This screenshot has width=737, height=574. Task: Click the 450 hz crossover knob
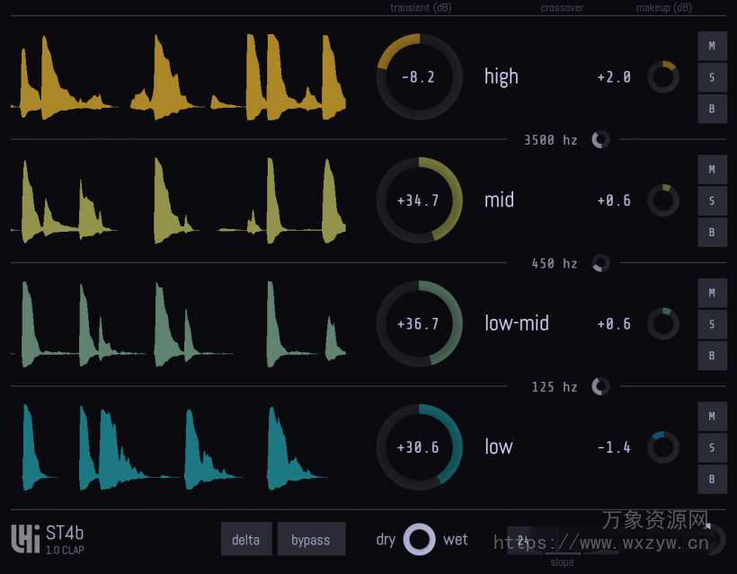(599, 263)
